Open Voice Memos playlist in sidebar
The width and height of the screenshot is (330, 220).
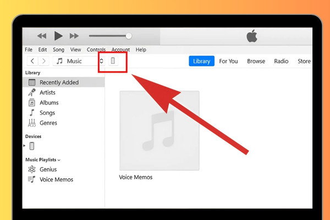click(x=64, y=179)
